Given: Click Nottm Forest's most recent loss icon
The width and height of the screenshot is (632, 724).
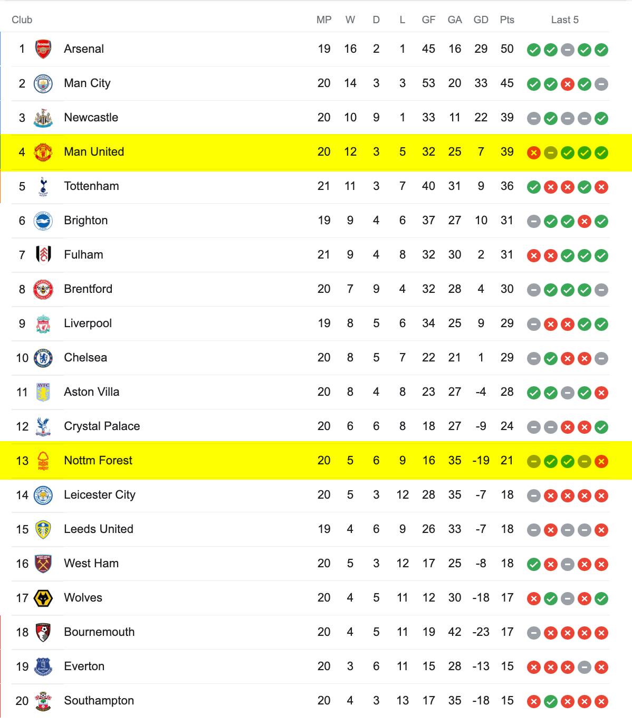Looking at the screenshot, I should click(x=601, y=462).
